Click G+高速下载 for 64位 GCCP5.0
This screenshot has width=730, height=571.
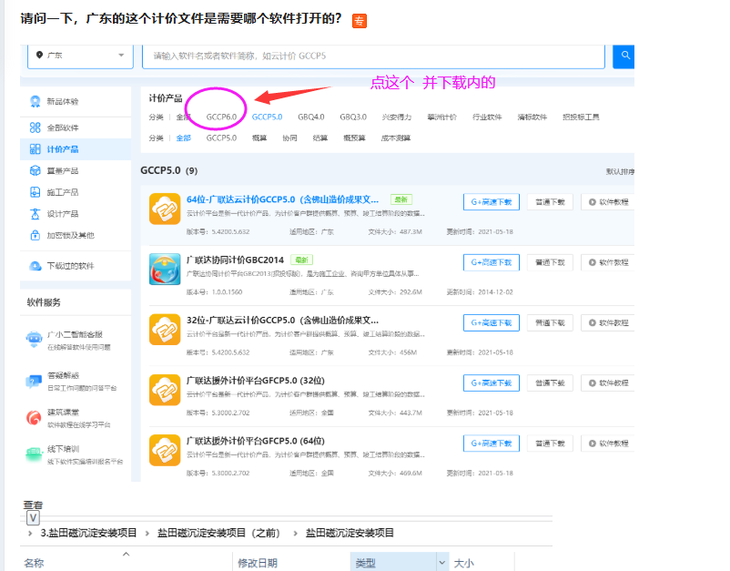point(492,202)
